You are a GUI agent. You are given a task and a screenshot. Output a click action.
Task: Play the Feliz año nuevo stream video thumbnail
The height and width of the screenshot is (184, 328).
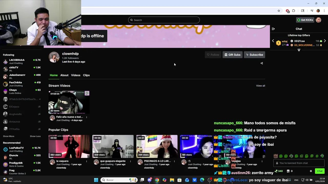pyautogui.click(x=69, y=102)
